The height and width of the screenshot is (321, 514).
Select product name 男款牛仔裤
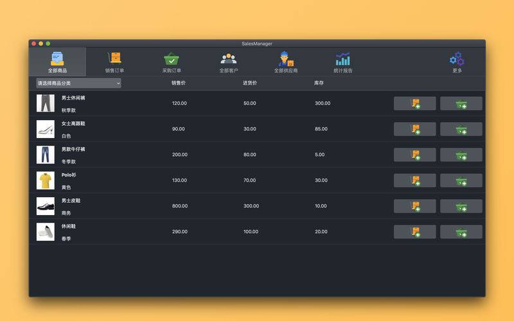click(x=73, y=149)
